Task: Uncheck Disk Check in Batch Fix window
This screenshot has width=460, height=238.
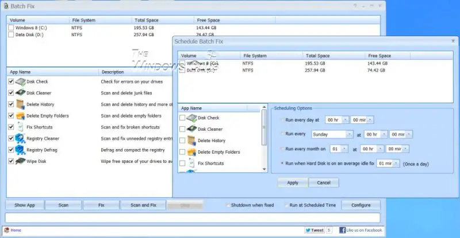Action: (x=11, y=81)
